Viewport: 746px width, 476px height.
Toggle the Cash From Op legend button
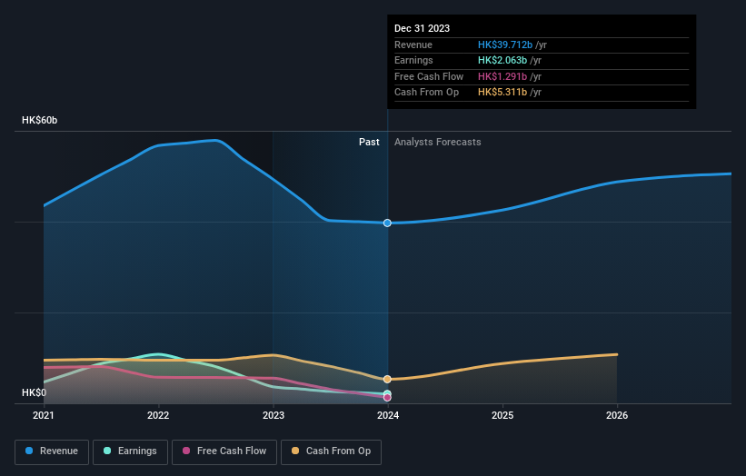coord(331,451)
